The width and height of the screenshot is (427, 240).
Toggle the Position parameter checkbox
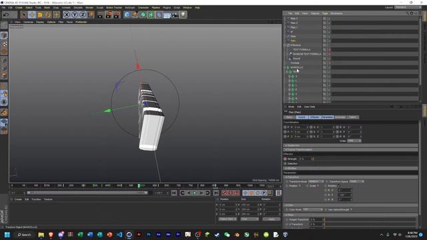[x=300, y=186]
